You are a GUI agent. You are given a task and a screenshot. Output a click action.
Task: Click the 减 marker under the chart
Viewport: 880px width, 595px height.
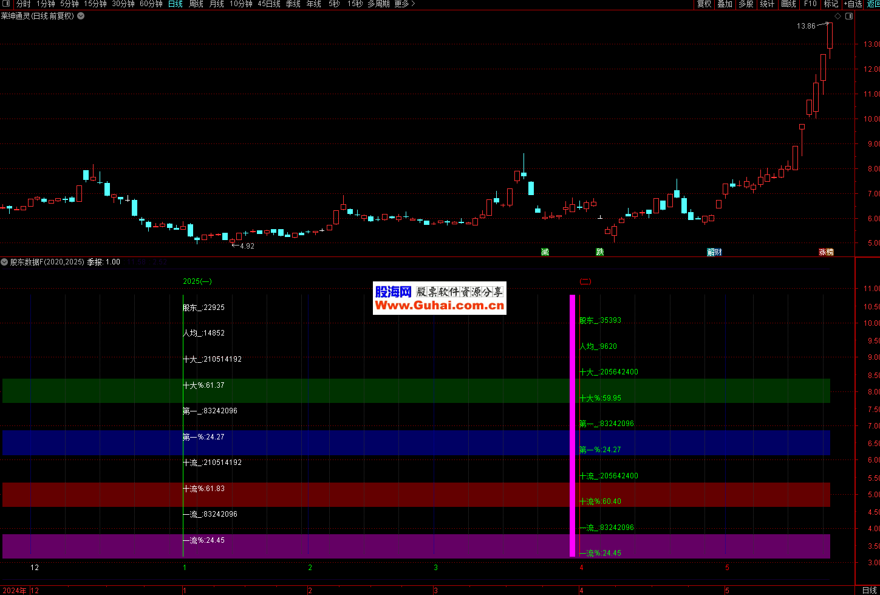click(x=545, y=252)
